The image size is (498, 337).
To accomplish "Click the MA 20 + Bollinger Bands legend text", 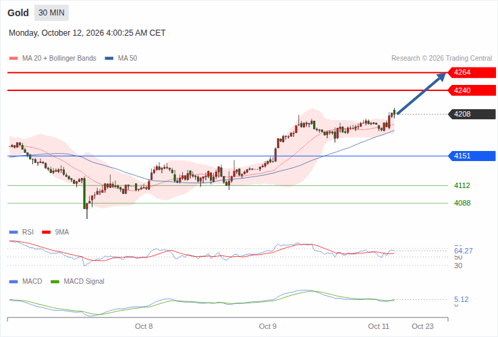I will point(59,59).
